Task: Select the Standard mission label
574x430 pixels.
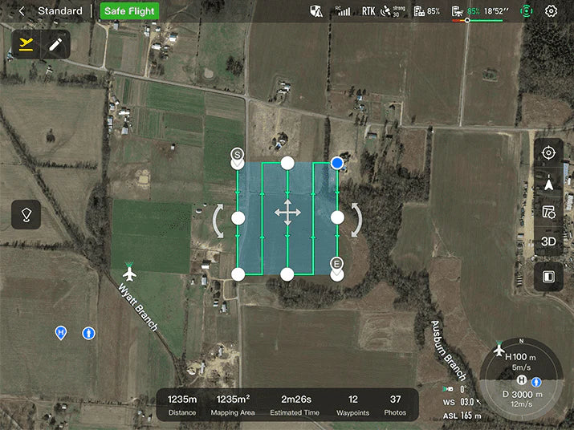Action: pos(59,11)
